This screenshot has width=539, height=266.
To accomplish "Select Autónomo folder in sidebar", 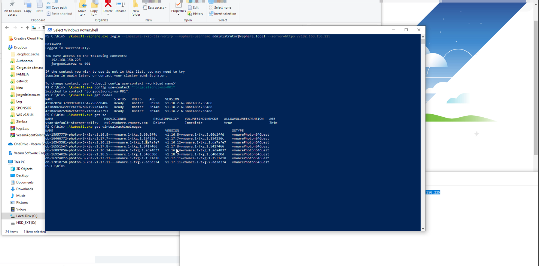I will 21,61.
